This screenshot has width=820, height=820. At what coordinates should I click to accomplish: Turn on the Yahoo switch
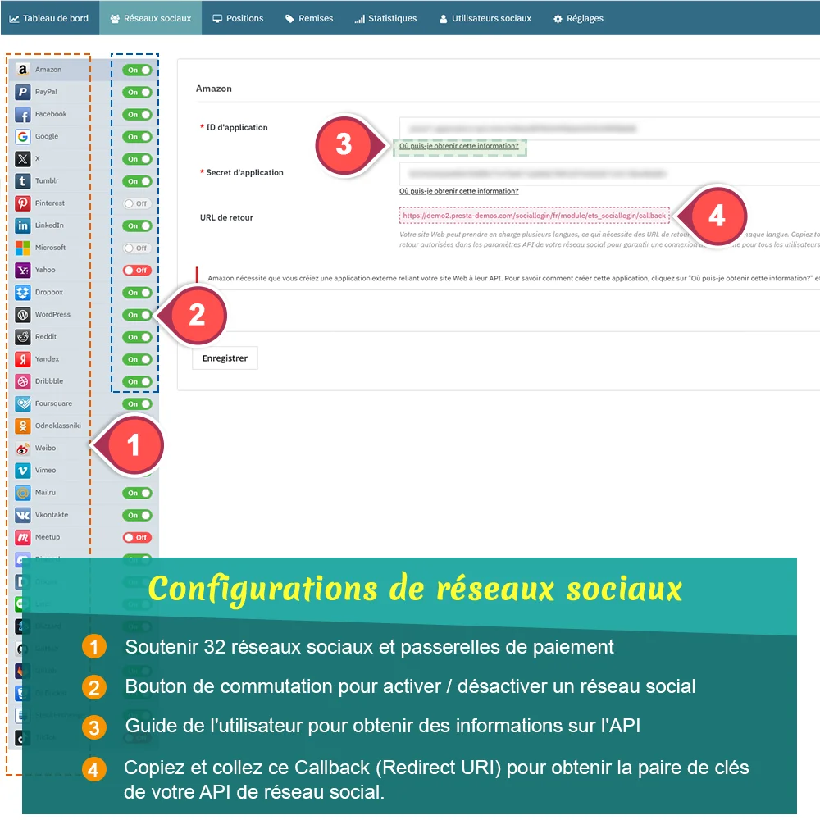137,271
